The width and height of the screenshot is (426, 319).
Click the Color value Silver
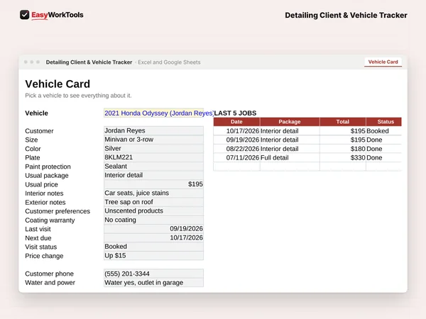[153, 149]
